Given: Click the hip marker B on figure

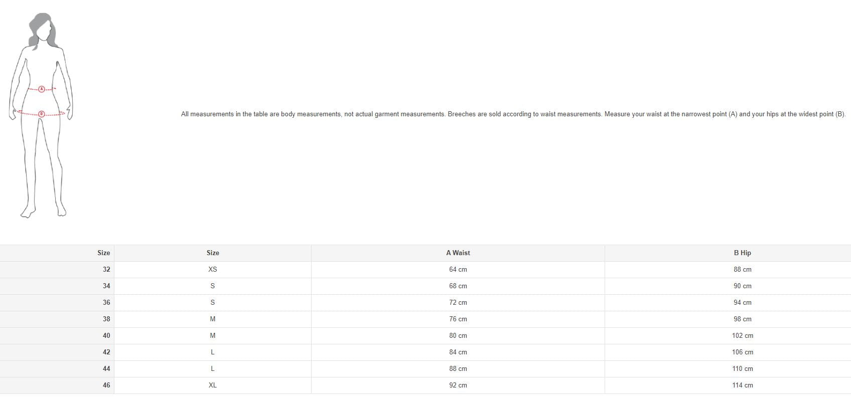Looking at the screenshot, I should click(42, 114).
